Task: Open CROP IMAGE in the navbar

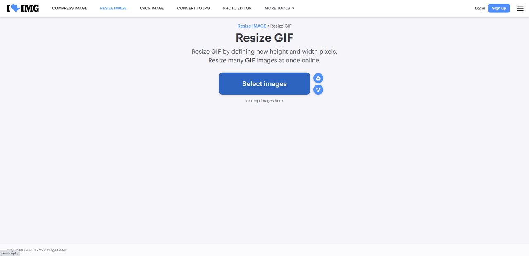Action: (x=152, y=8)
